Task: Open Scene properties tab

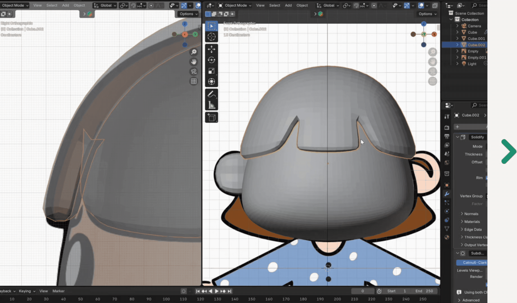Action: (x=447, y=154)
